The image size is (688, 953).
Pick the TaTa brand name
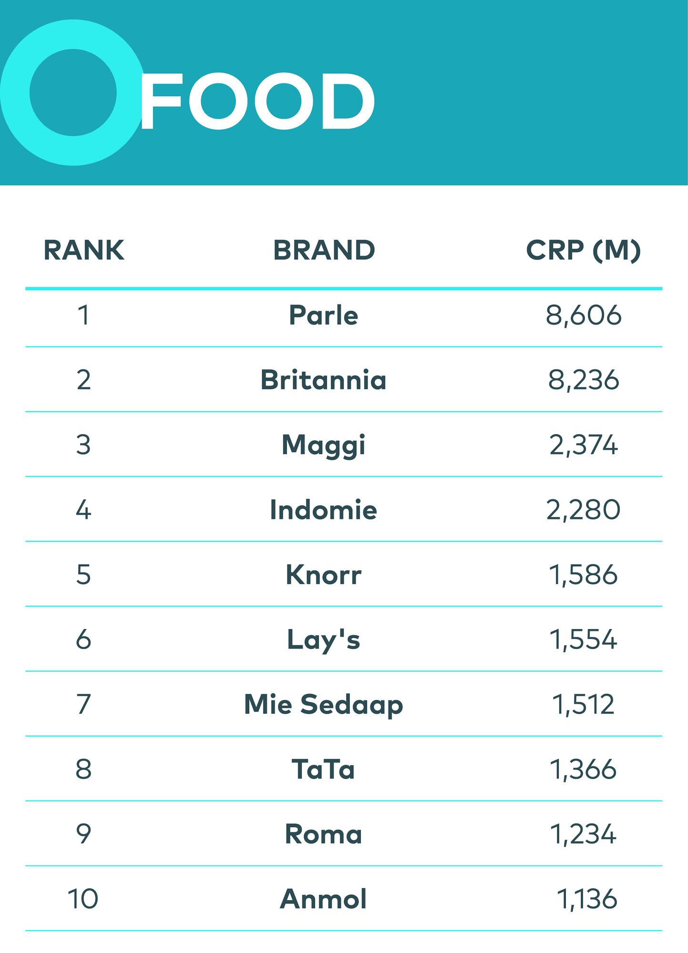tap(324, 770)
